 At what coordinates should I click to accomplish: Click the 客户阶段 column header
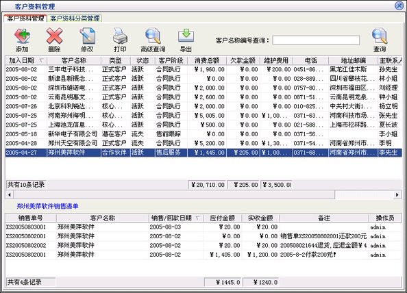(171, 60)
